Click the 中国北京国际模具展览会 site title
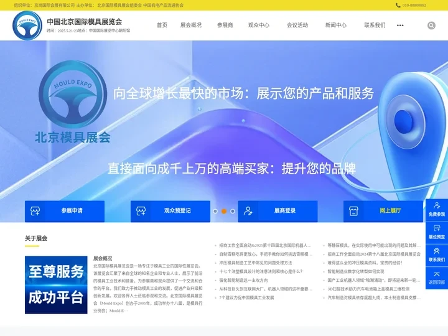The width and height of the screenshot is (448, 336). pyautogui.click(x=84, y=22)
